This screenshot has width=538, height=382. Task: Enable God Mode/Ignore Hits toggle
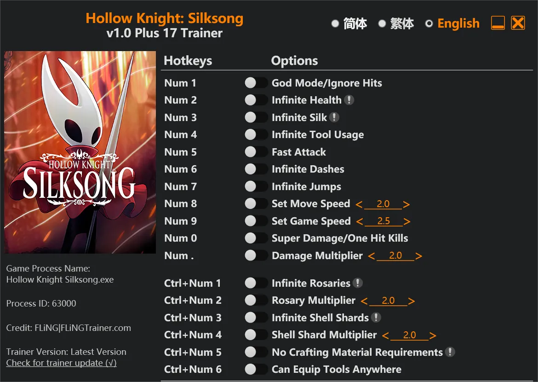click(x=256, y=83)
